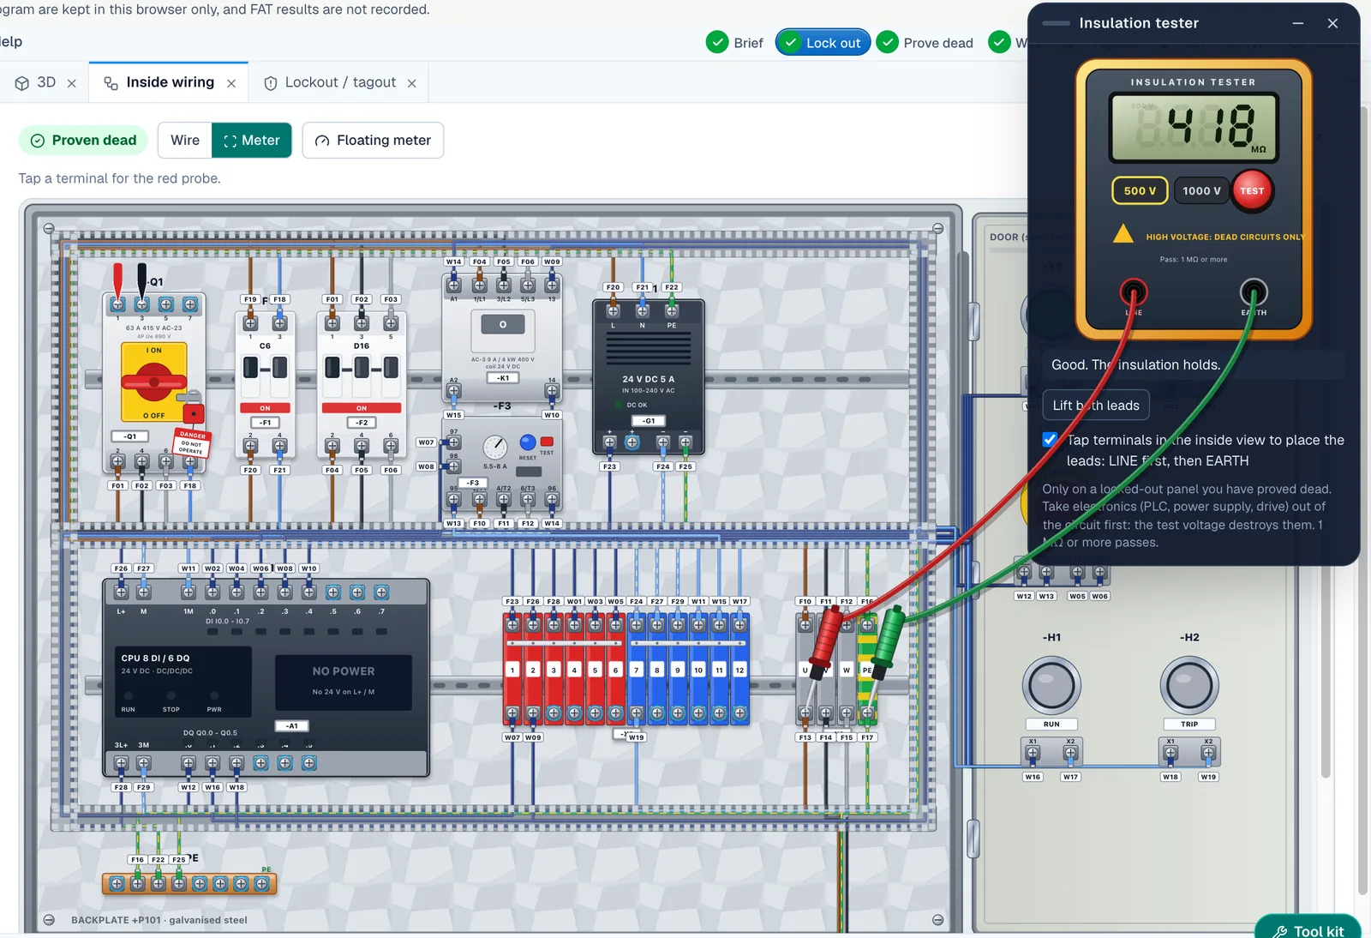Screen dimensions: 1371x938
Task: Go to the Lock out step
Action: click(823, 42)
